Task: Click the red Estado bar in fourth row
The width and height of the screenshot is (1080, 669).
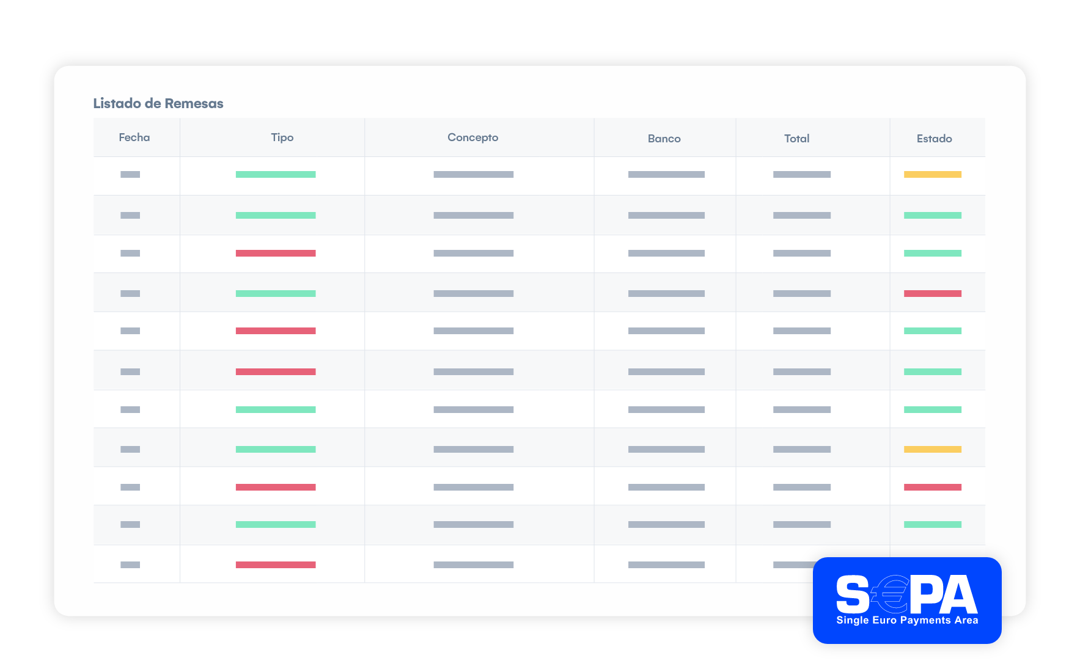Action: pos(933,294)
